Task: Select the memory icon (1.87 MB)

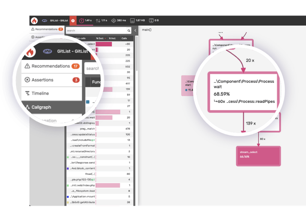Action: 132,21
